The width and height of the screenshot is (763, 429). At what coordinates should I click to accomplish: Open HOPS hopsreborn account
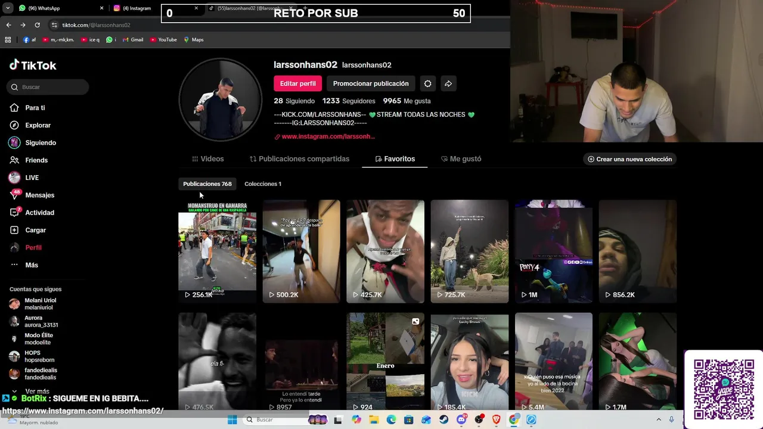32,356
